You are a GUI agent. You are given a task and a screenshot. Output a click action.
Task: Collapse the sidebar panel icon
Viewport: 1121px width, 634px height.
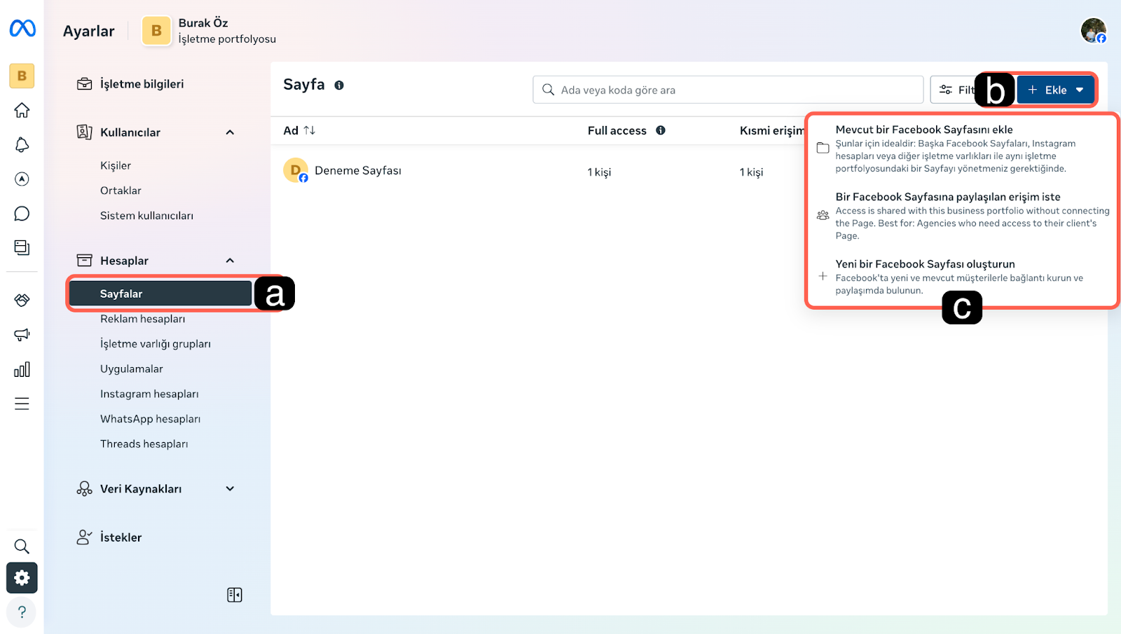click(x=235, y=595)
